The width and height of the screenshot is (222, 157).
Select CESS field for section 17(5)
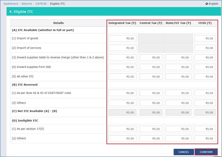pyautogui.click(x=205, y=129)
